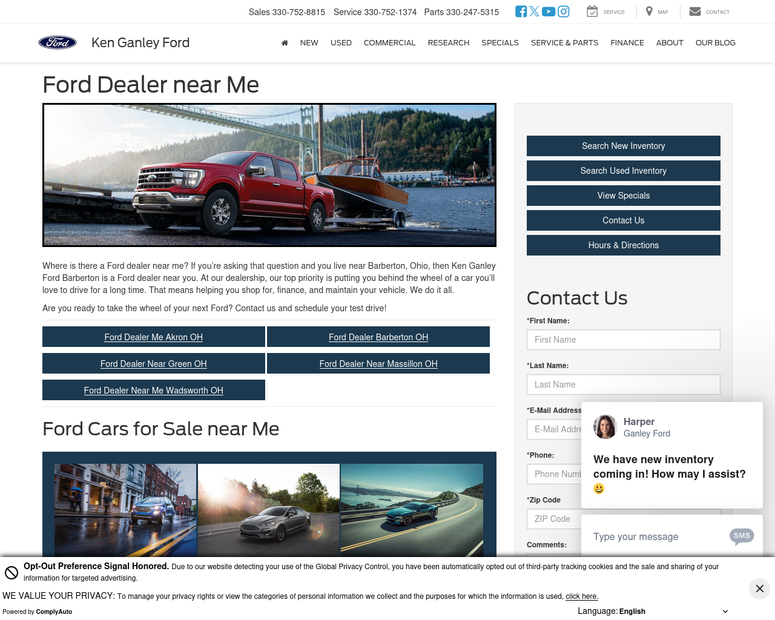
Task: Open the Facebook social icon
Action: pos(521,12)
